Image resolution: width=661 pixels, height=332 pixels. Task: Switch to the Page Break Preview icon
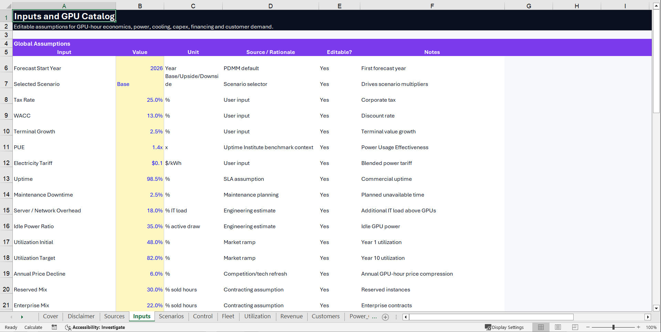click(x=575, y=327)
